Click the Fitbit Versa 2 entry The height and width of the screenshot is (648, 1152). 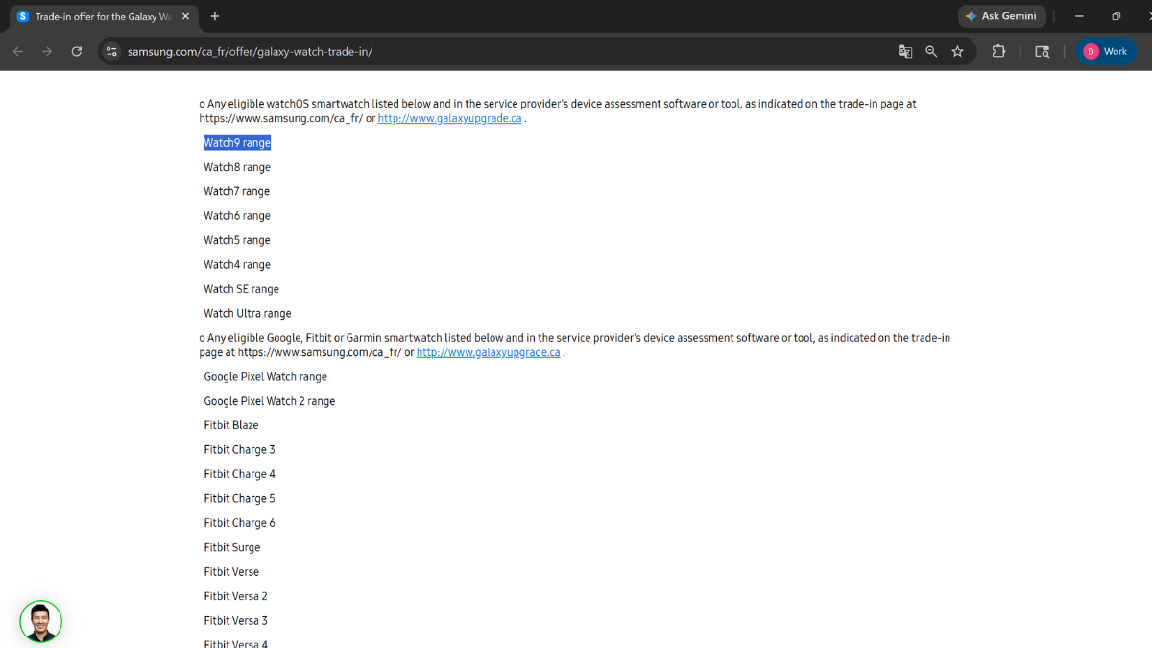pyautogui.click(x=235, y=596)
